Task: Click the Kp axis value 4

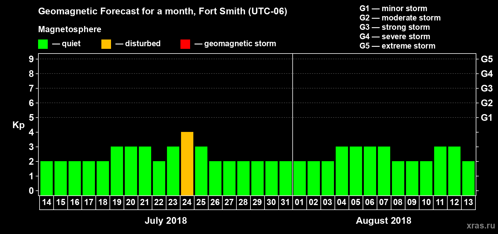Action: click(x=31, y=132)
